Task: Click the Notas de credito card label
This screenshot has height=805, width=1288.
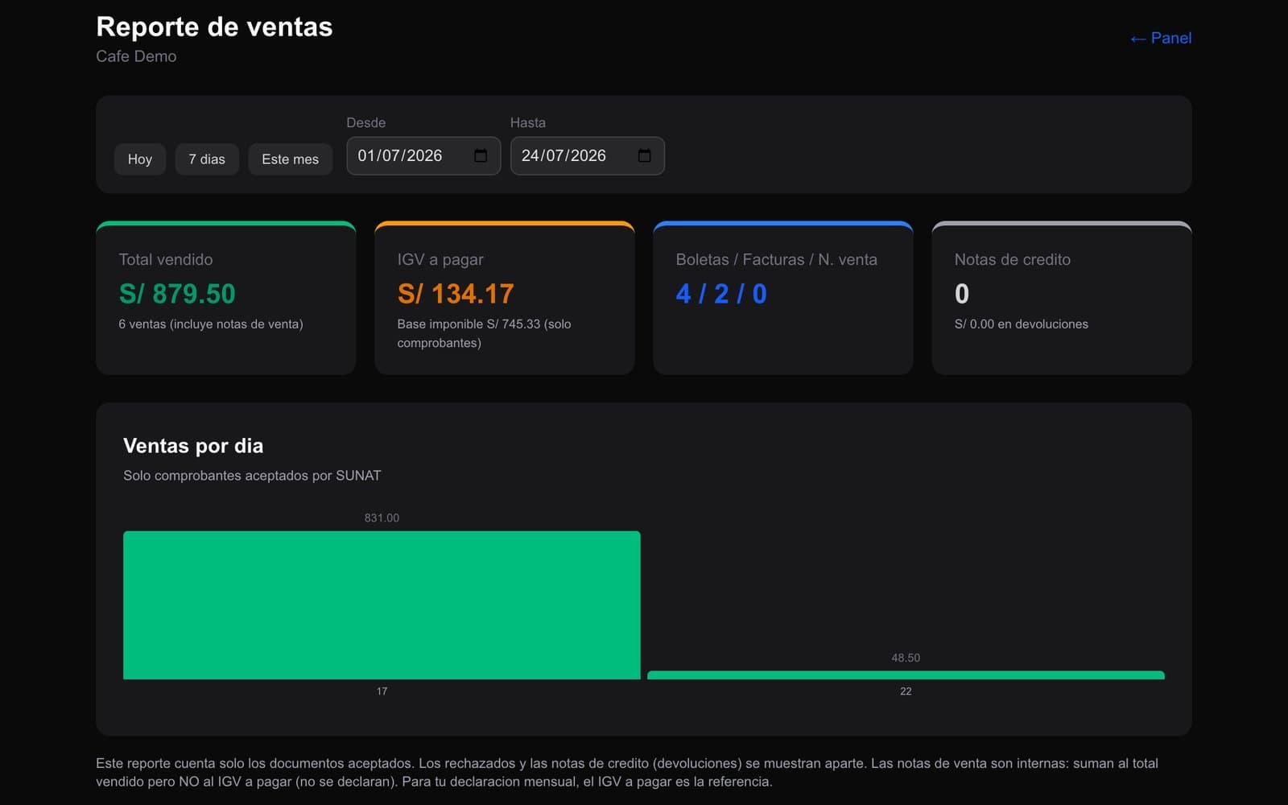Action: (x=1013, y=259)
